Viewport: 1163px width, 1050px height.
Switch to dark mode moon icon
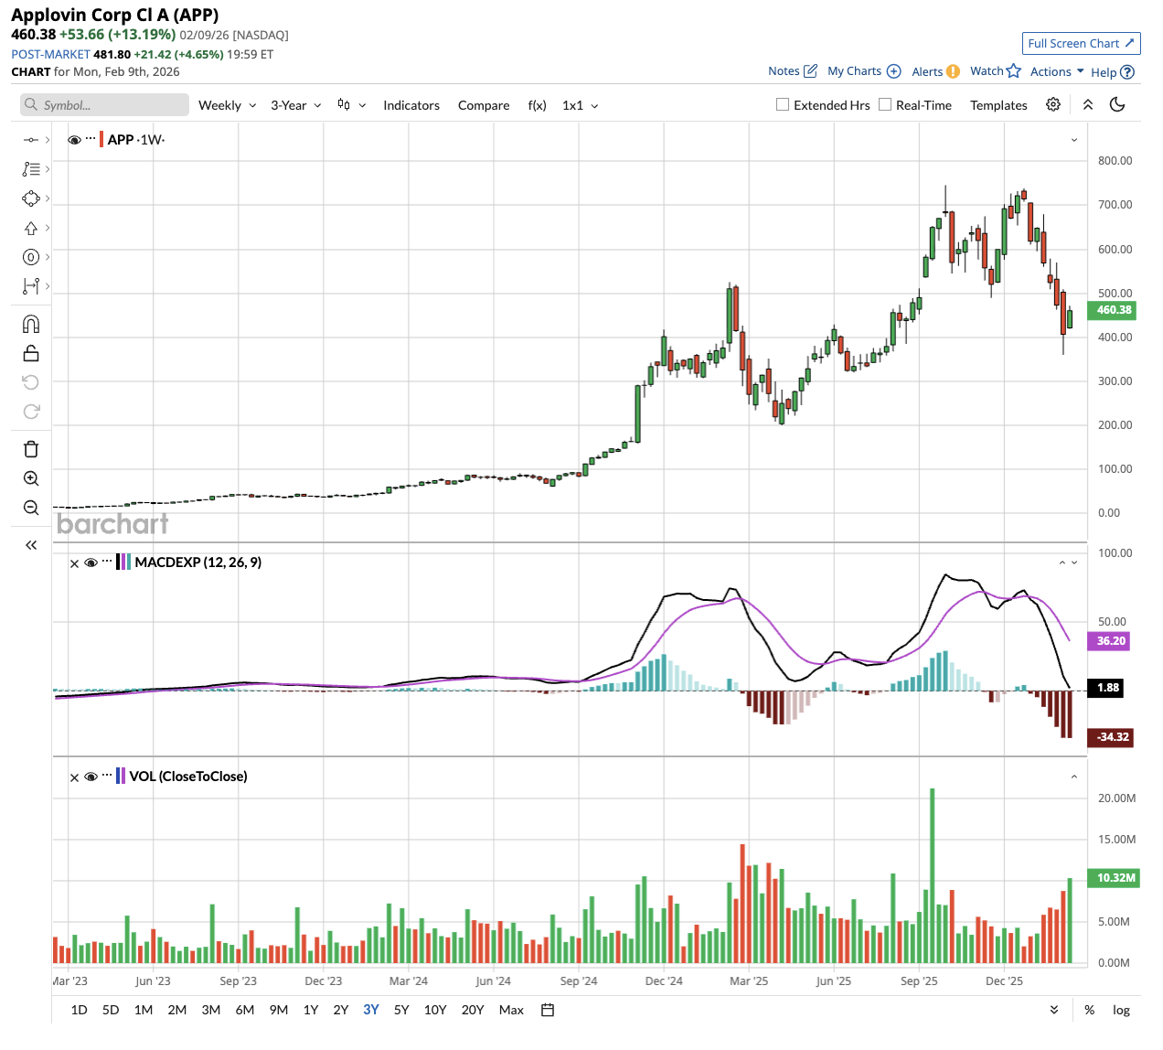(1117, 105)
